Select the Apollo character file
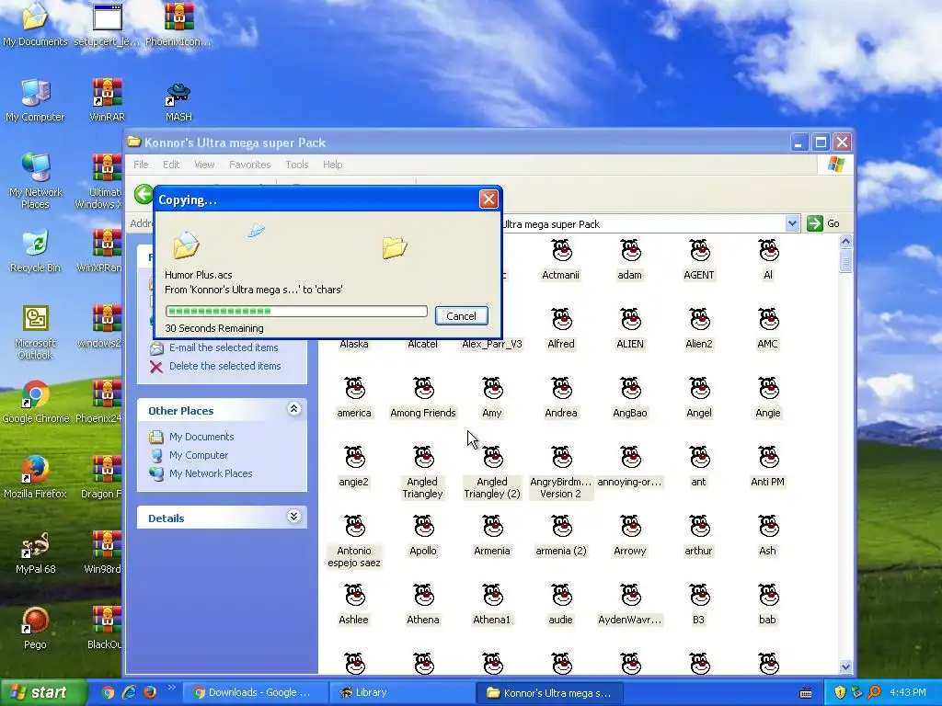This screenshot has width=942, height=706. coord(423,536)
